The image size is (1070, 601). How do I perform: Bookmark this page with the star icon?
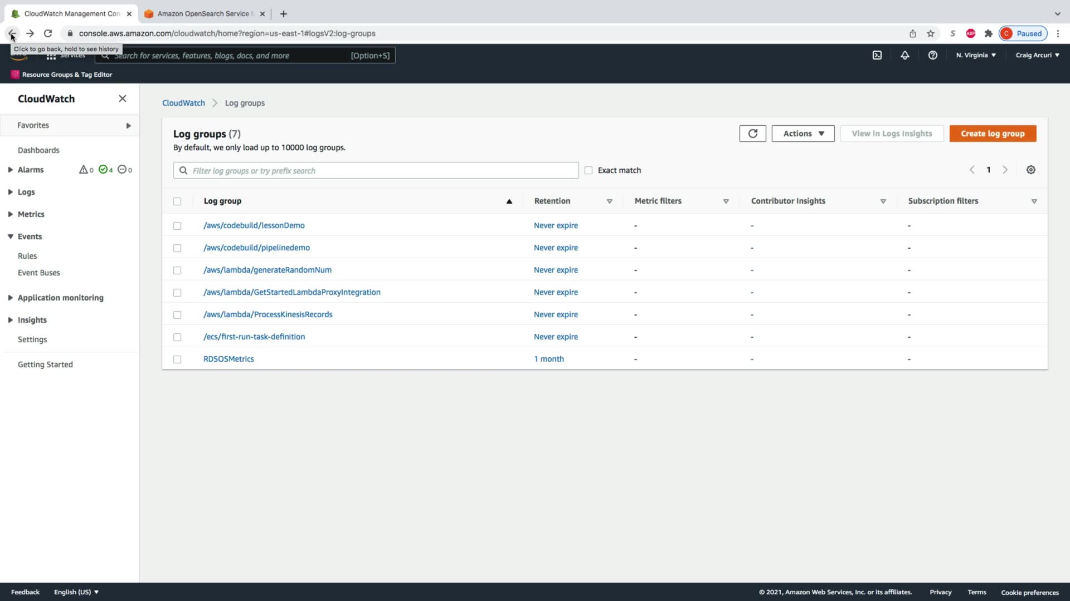(x=930, y=33)
